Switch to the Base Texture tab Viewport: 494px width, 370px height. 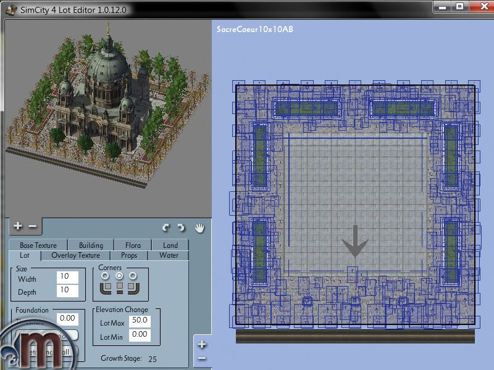click(38, 245)
